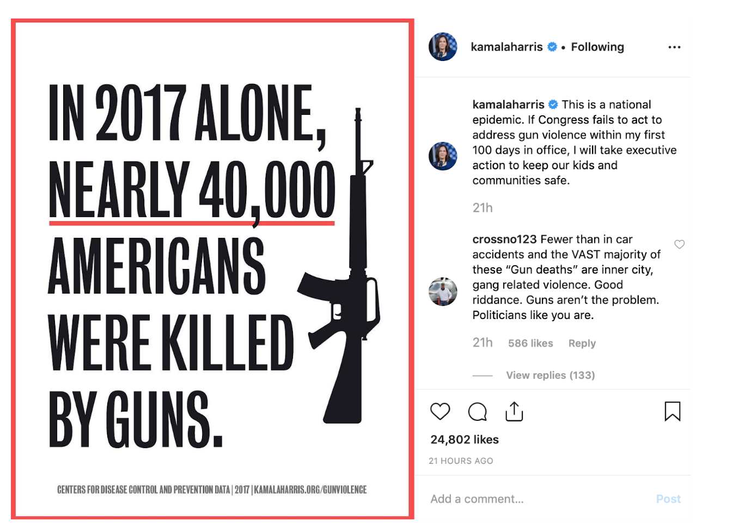Open the crossno123 username link
The image size is (745, 527).
(504, 239)
